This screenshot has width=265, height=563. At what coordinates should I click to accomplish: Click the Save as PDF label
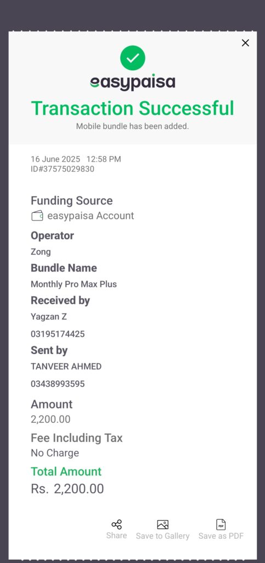(221, 536)
